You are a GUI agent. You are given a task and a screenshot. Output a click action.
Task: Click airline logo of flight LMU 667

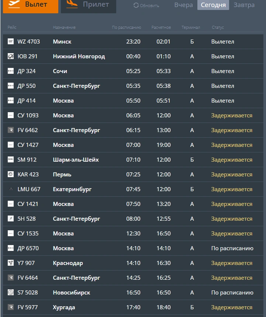click(11, 189)
